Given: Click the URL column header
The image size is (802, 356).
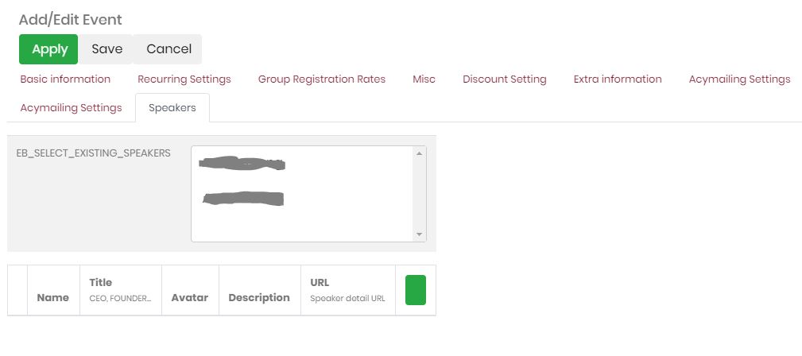Looking at the screenshot, I should point(320,282).
